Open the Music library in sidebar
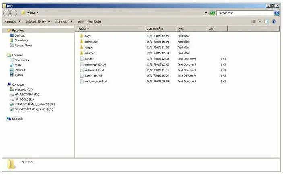The width and height of the screenshot is (283, 175). [x=18, y=65]
